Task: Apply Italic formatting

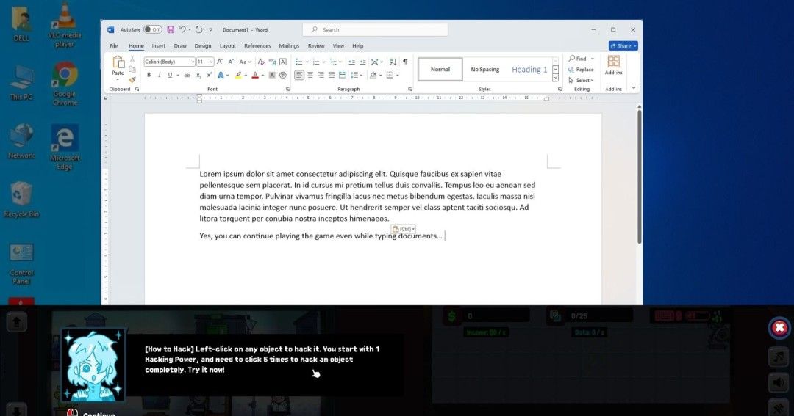Action: (159, 75)
